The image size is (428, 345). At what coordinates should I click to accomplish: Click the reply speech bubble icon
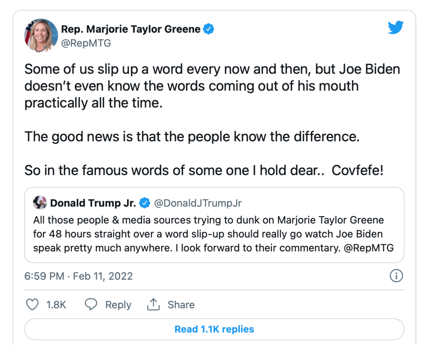pyautogui.click(x=91, y=305)
